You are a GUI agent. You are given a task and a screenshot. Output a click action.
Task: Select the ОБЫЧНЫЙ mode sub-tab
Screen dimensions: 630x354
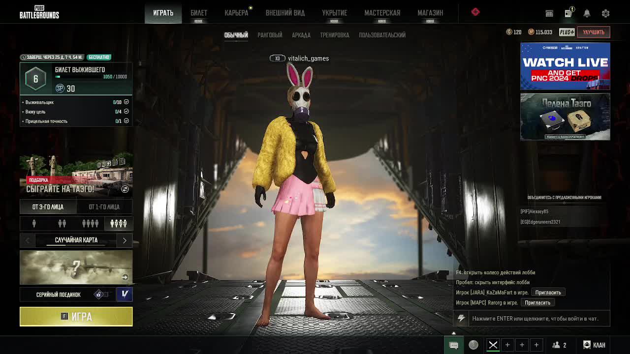(236, 35)
